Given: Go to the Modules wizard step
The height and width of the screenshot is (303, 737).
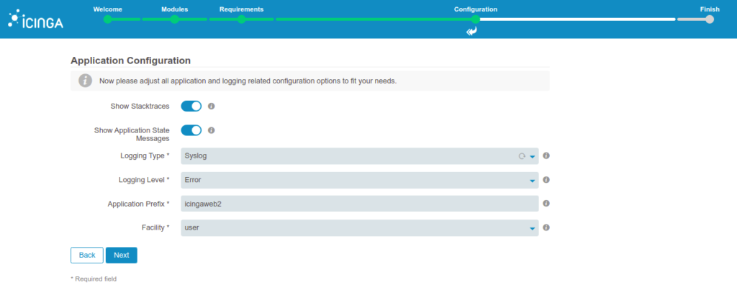Looking at the screenshot, I should (x=174, y=9).
